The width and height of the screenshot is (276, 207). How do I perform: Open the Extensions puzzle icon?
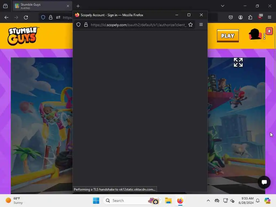(250, 17)
